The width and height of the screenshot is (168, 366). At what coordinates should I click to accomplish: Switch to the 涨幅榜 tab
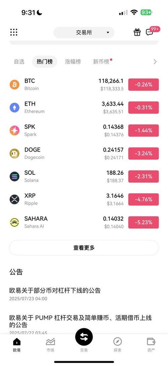click(x=73, y=62)
